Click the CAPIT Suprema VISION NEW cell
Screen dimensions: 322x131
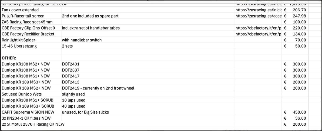(x=28, y=112)
